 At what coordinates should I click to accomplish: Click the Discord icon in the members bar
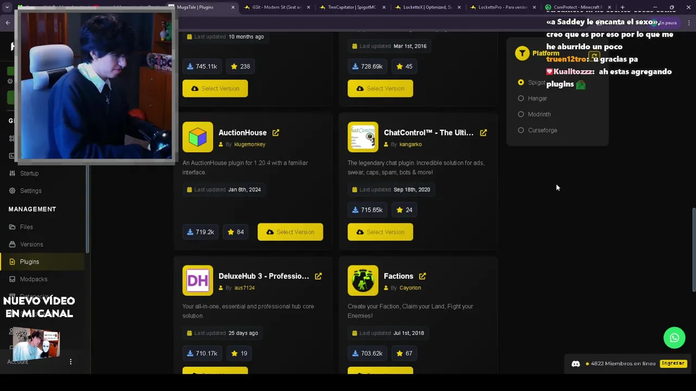[x=576, y=364]
